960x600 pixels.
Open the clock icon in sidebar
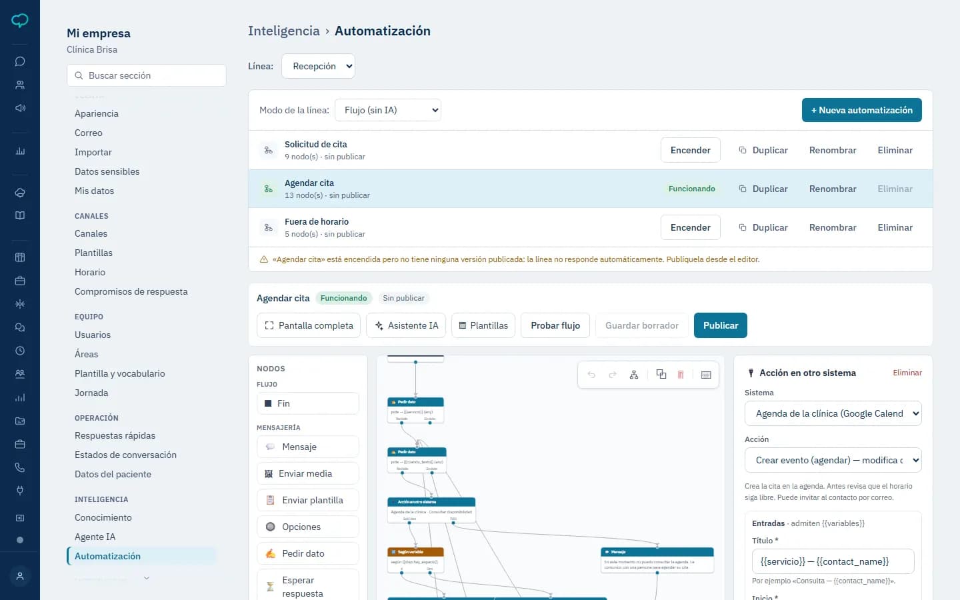(20, 351)
